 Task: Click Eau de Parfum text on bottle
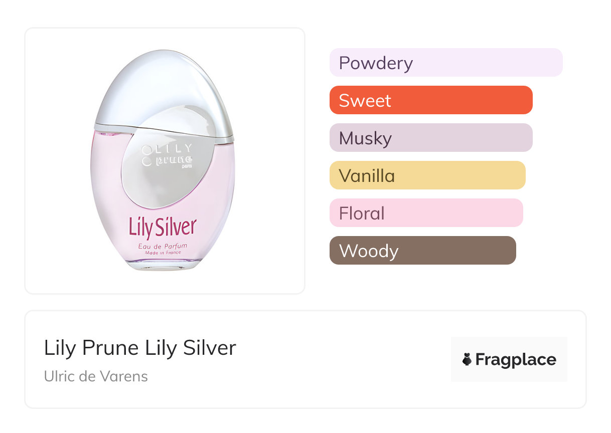163,246
